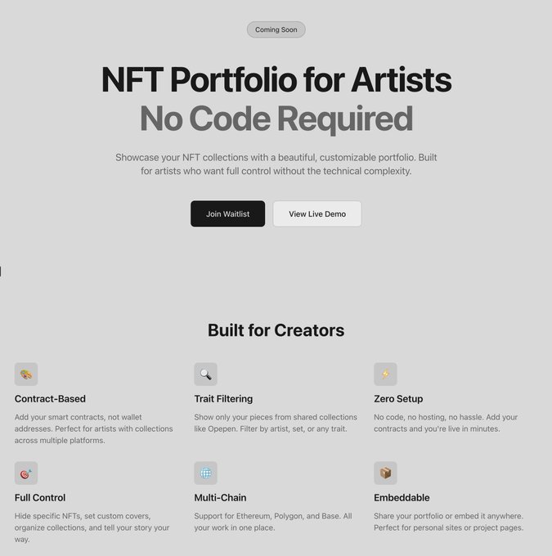Open the View Live Demo button
This screenshot has width=552, height=556.
[x=317, y=214]
